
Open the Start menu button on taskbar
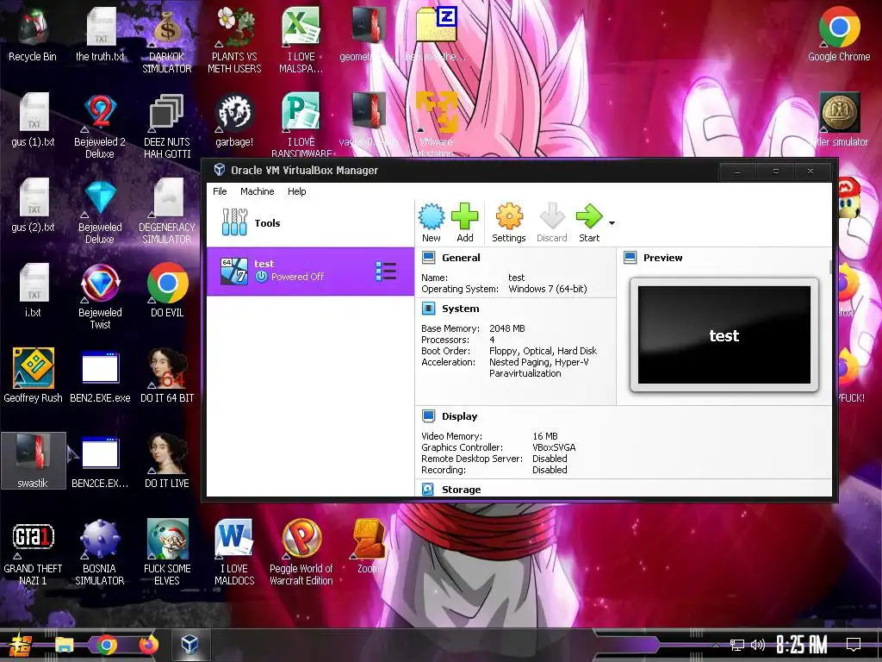pyautogui.click(x=20, y=645)
